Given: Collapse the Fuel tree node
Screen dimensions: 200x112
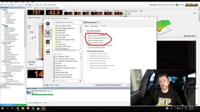Looking at the screenshot, I should (2, 25).
